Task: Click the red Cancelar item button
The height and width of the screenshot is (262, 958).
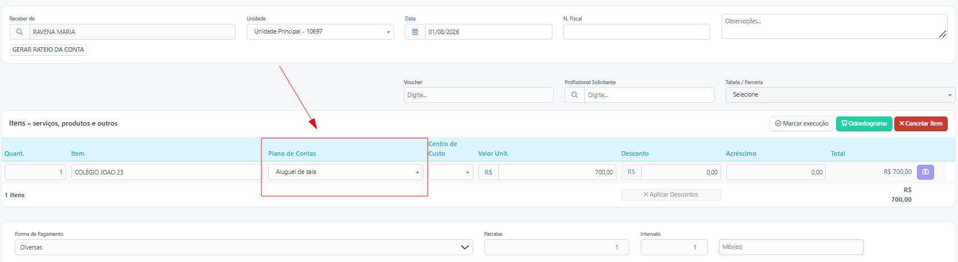Action: pos(921,123)
